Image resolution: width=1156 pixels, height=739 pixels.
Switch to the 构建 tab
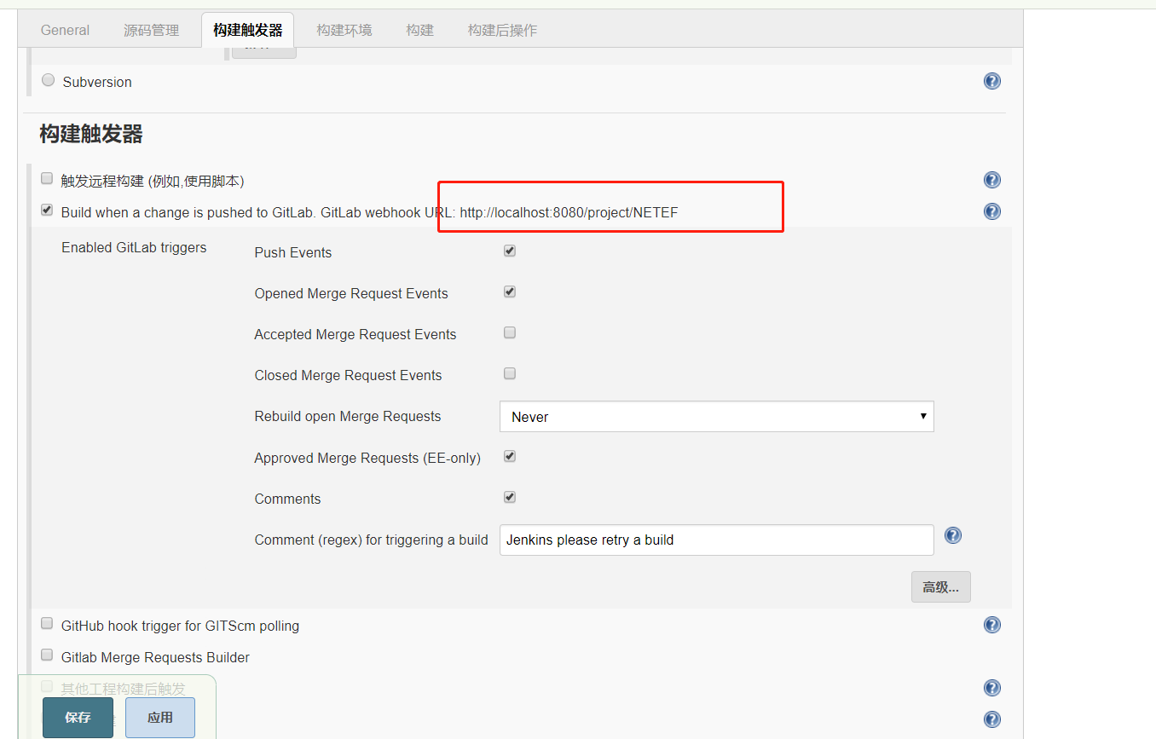420,30
